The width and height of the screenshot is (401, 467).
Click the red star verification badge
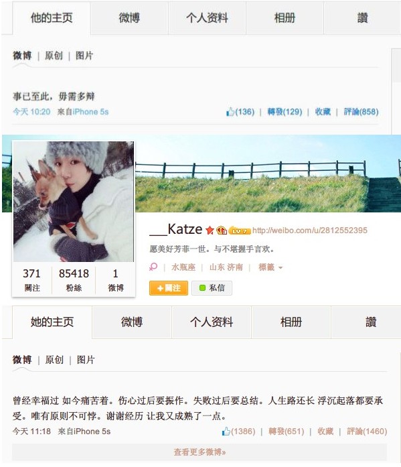(210, 230)
